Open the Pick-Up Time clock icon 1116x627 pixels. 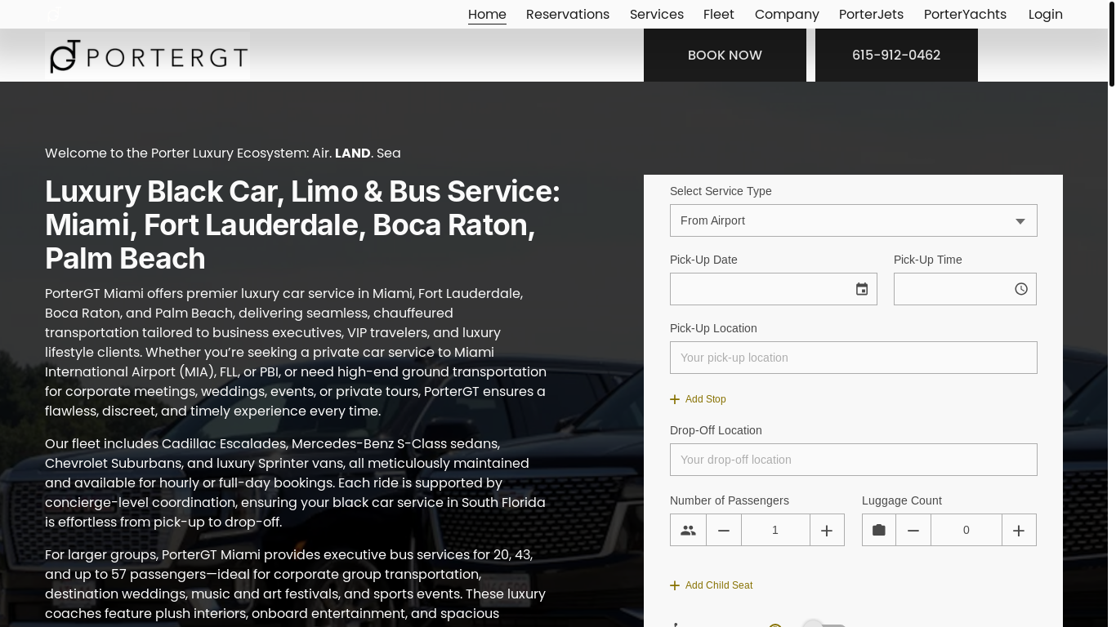coord(1021,289)
